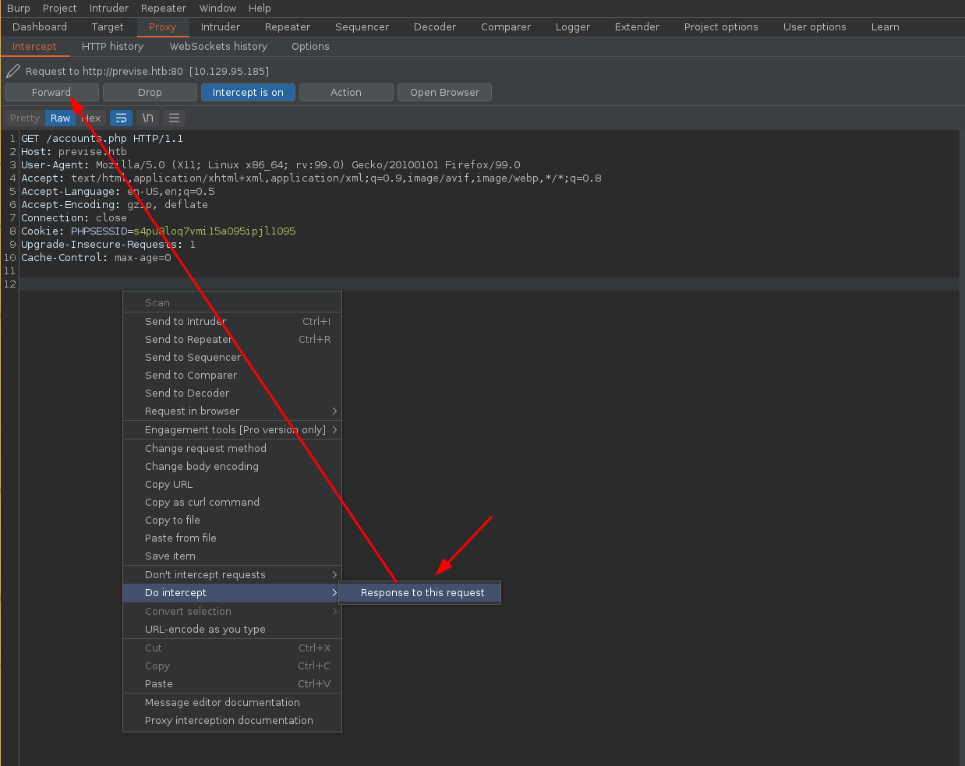Click the Cache-Control: max-age=0 header line

click(96, 258)
